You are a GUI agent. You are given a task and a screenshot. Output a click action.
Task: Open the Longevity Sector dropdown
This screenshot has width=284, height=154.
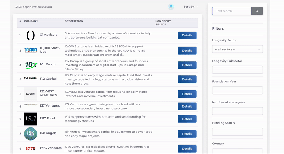(237, 49)
